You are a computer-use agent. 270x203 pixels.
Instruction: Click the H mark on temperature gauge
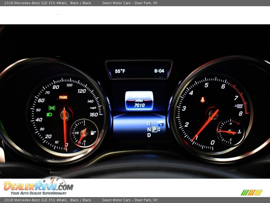click(231, 123)
